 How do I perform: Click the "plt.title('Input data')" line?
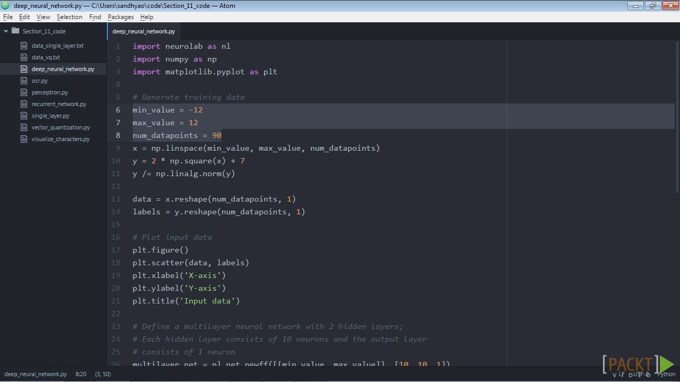pos(186,301)
